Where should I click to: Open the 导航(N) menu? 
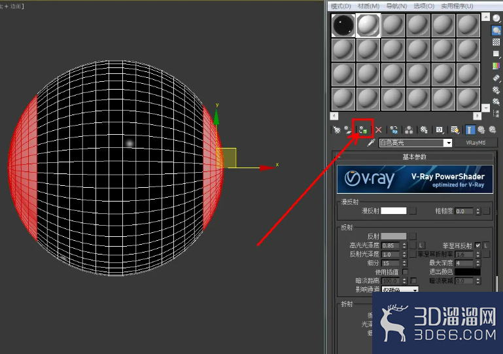(396, 6)
